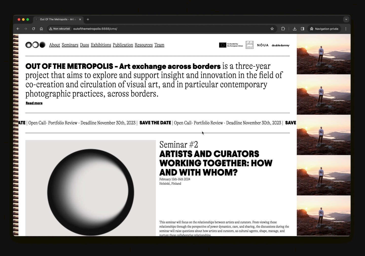Image resolution: width=365 pixels, height=256 pixels.
Task: Click the sphere image of Seminar #2
Action: (90, 188)
